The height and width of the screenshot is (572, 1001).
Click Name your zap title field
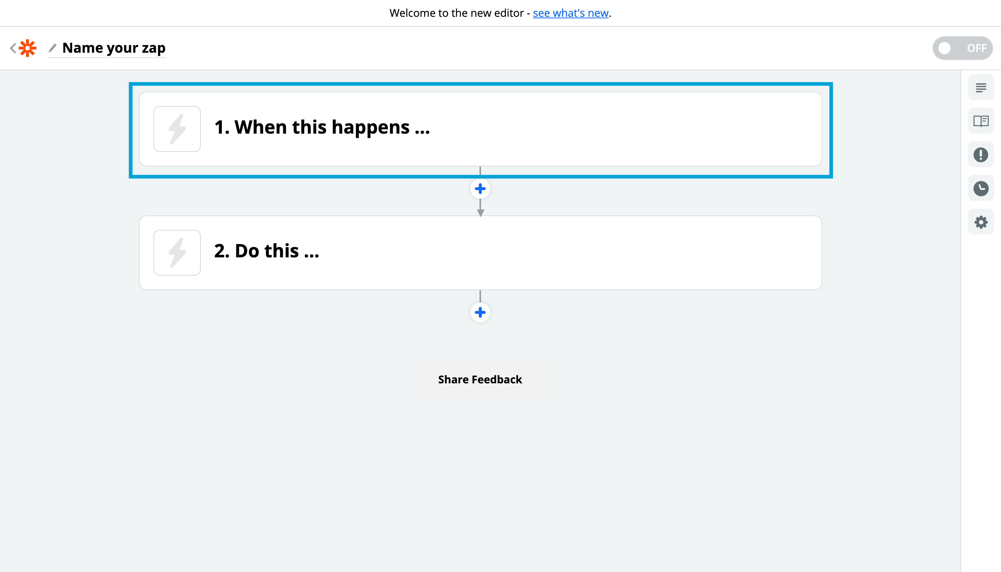114,48
